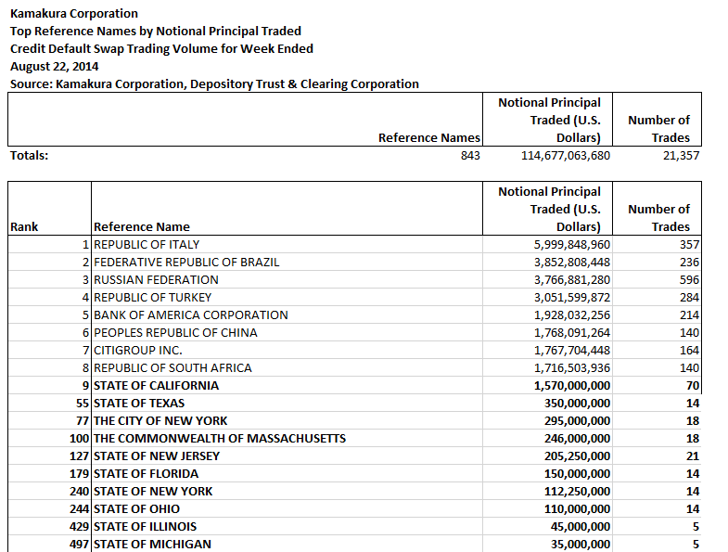Click trade count 214 for Bank of America
The height and width of the screenshot is (552, 728).
[689, 315]
